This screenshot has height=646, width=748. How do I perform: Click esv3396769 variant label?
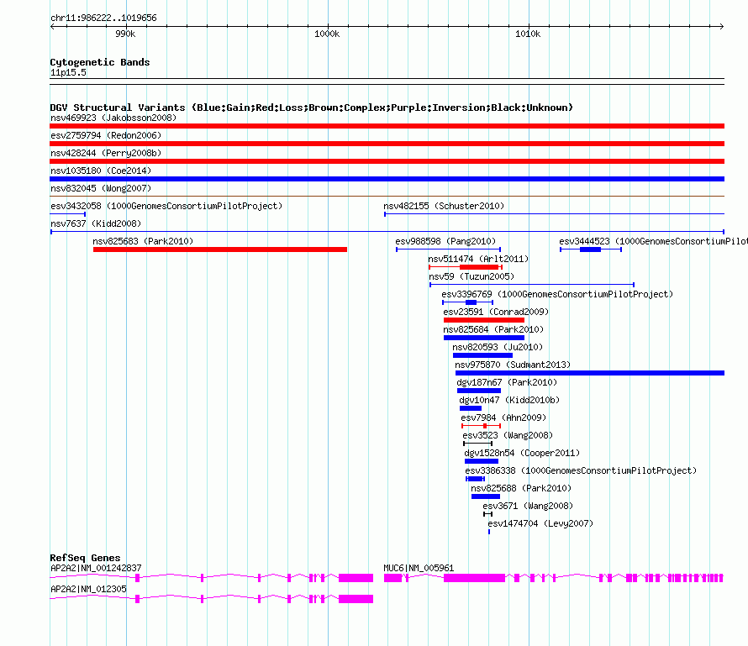(x=557, y=294)
